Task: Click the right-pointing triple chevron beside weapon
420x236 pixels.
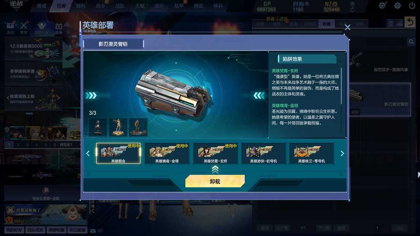Action: pyautogui.click(x=91, y=95)
